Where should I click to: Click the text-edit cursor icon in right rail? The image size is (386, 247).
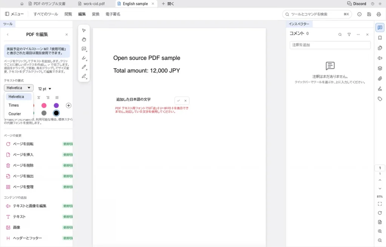(380, 58)
